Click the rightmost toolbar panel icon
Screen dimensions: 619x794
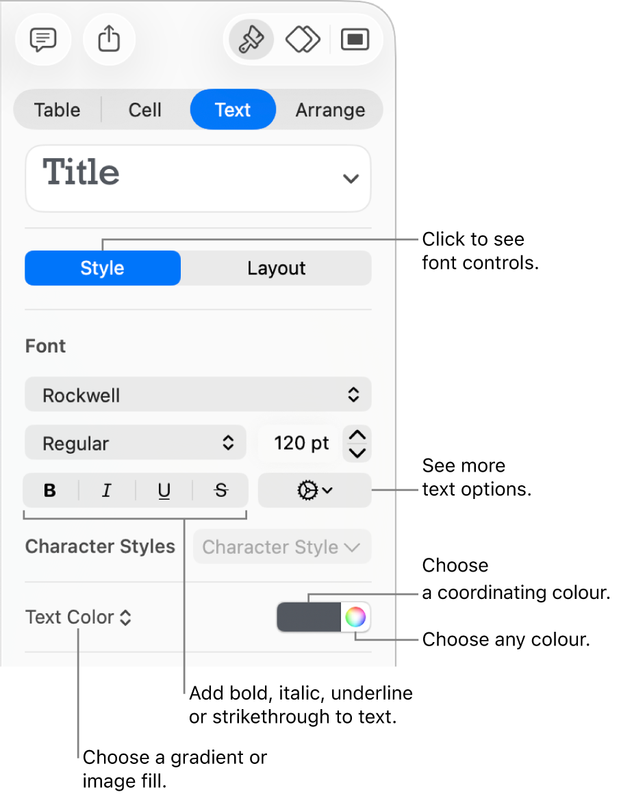pos(355,40)
